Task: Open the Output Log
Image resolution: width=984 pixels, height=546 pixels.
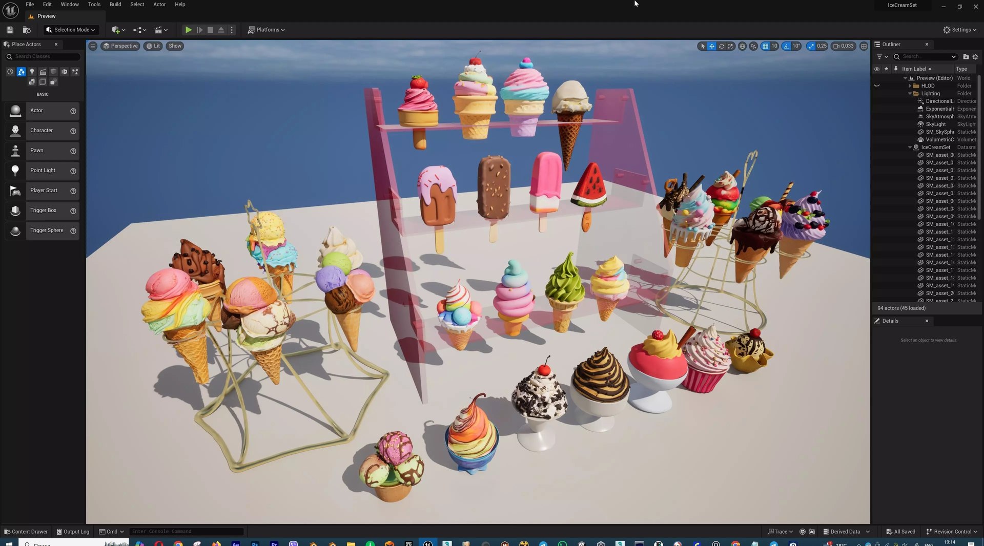Action: pos(73,532)
